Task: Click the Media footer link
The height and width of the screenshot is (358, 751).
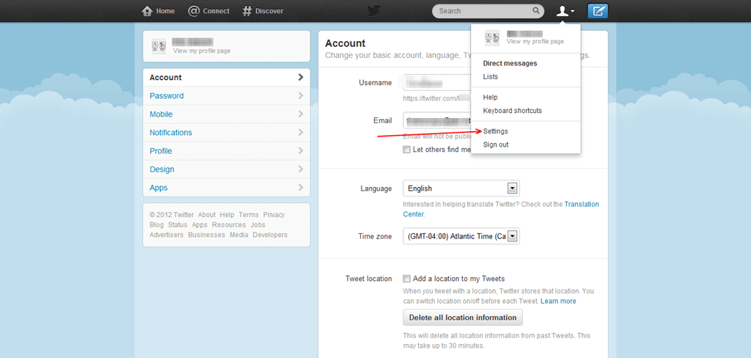Action: point(239,235)
